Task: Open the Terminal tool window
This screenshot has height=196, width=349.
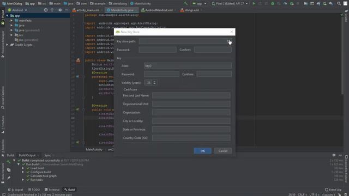Action: click(52, 190)
